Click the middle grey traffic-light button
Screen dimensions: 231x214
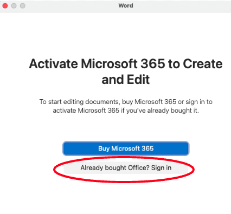click(x=14, y=6)
